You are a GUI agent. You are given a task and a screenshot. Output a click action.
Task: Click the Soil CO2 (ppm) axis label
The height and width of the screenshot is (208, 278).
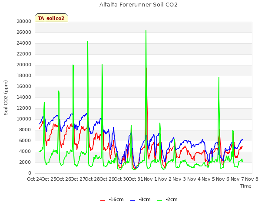[x=6, y=97]
